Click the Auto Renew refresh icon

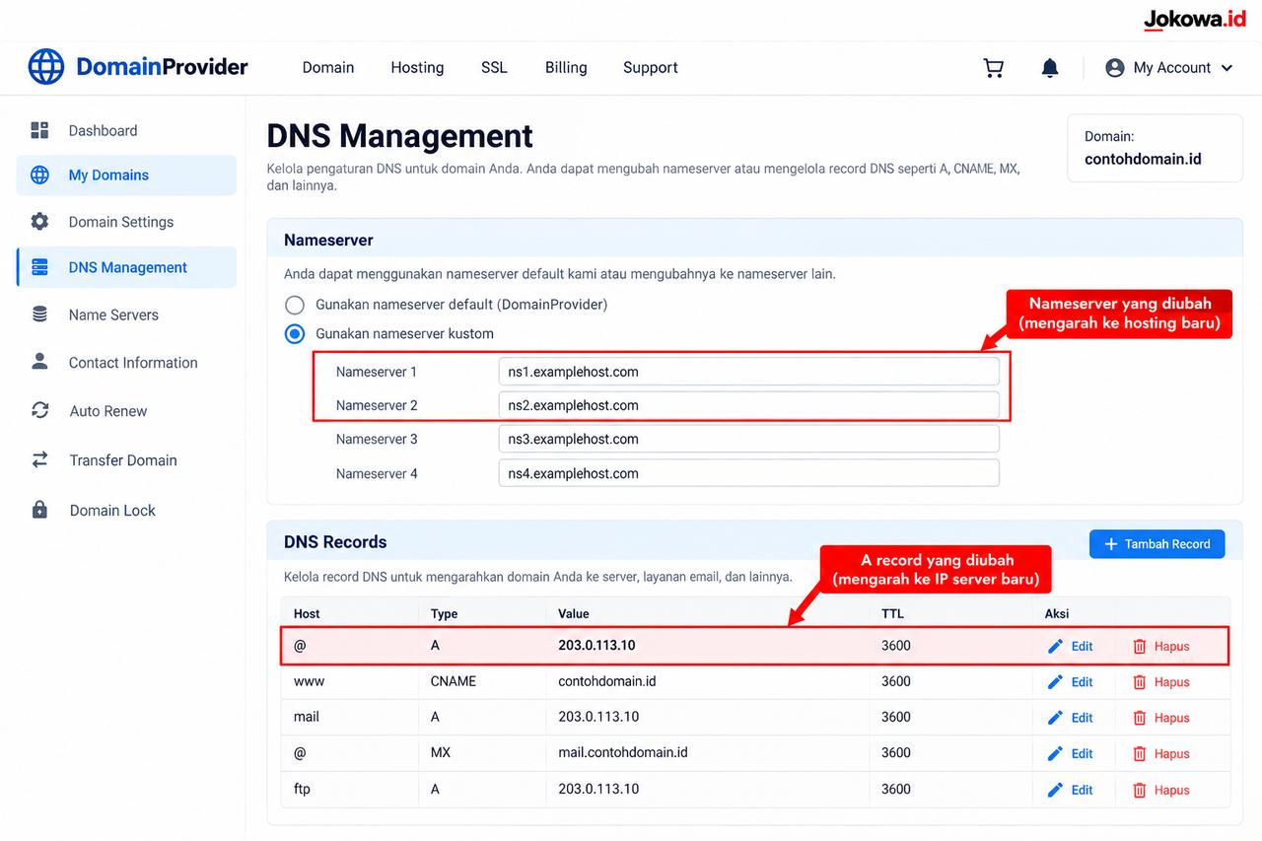pyautogui.click(x=39, y=410)
